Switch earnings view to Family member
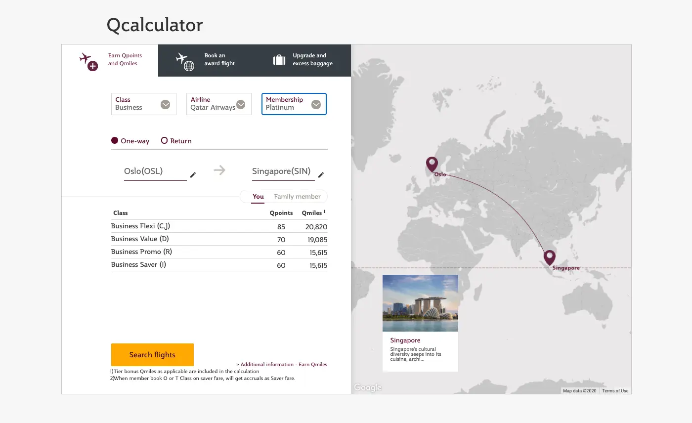This screenshot has width=692, height=423. click(297, 196)
